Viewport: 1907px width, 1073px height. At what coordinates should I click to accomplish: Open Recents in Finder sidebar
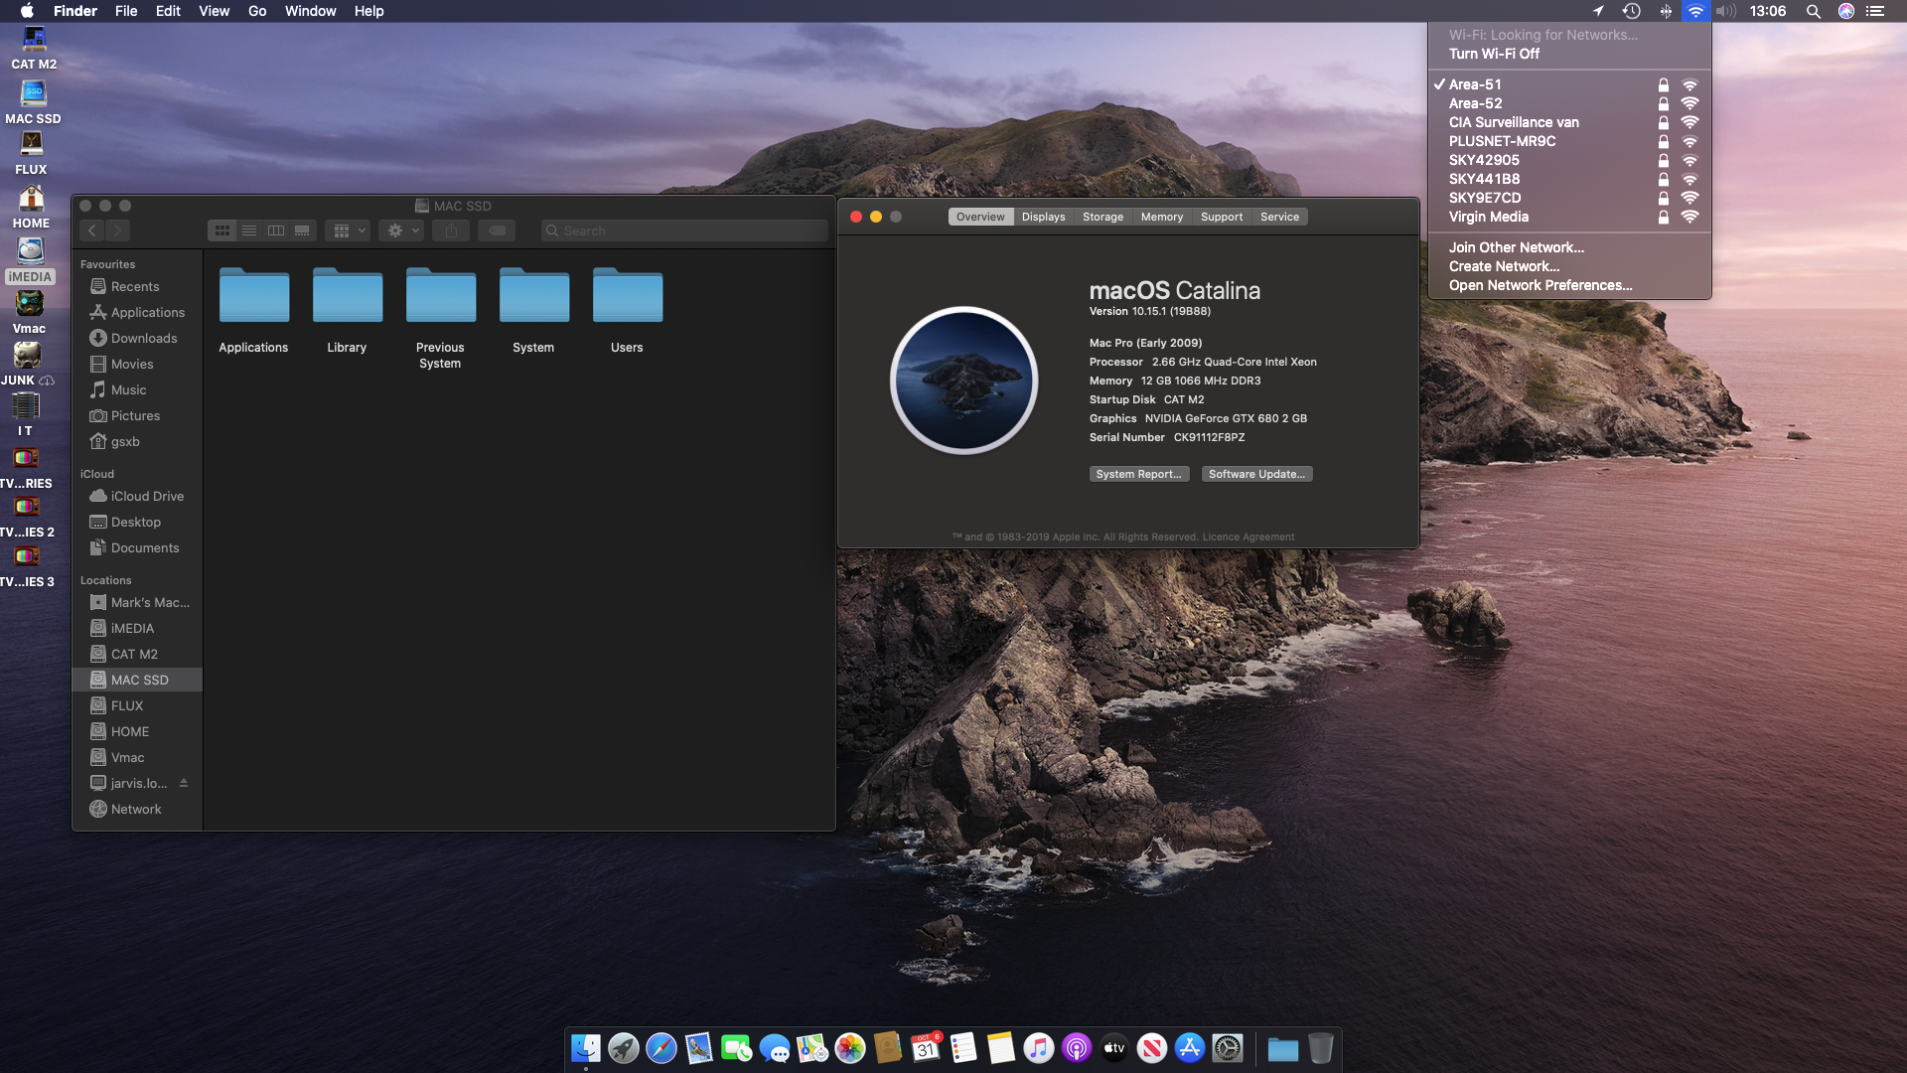[137, 286]
